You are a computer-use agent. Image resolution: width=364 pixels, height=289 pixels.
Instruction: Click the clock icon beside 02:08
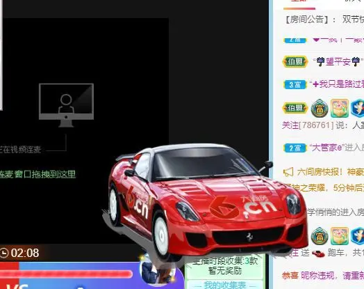[x=4, y=253]
